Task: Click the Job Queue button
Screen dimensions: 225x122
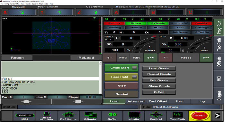Action: coord(180,32)
